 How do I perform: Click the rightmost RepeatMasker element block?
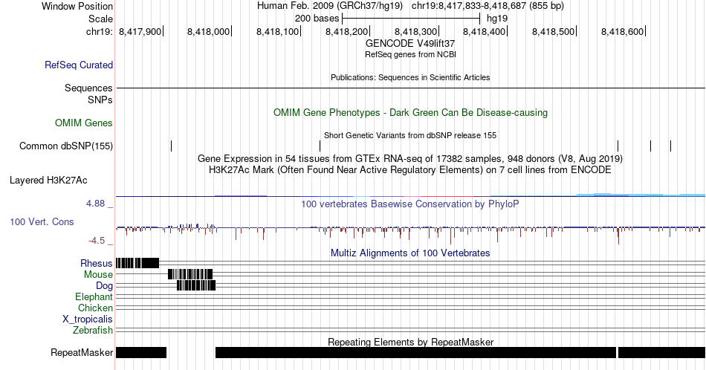pyautogui.click(x=661, y=352)
